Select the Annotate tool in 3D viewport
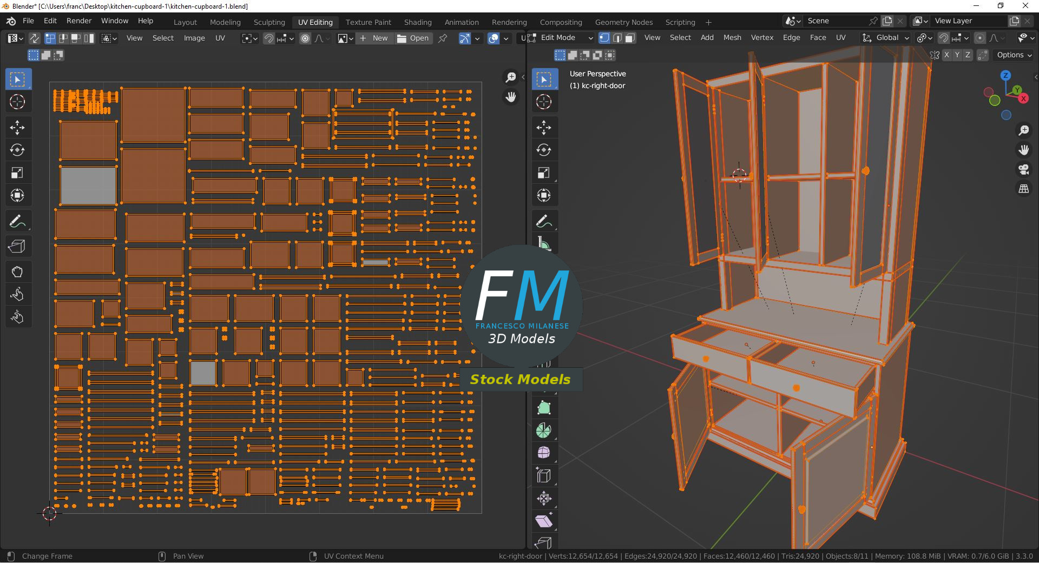Screen dimensions: 1039x563 coord(544,221)
